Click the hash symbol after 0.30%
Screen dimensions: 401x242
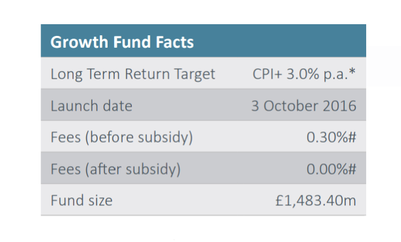click(x=352, y=137)
